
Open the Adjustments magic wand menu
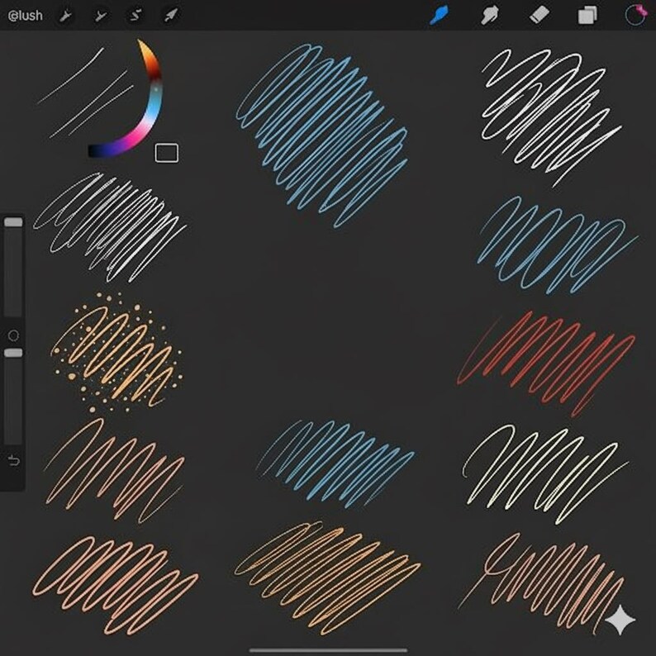click(x=101, y=16)
